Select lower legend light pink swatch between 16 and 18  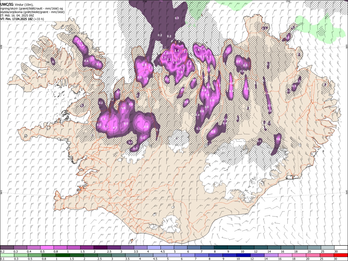click(285, 255)
